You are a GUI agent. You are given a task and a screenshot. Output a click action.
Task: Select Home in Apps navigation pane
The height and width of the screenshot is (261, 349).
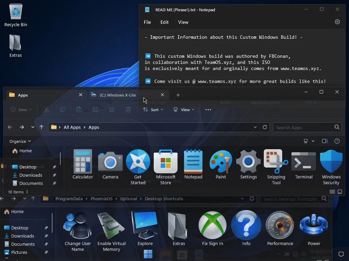(x=22, y=151)
